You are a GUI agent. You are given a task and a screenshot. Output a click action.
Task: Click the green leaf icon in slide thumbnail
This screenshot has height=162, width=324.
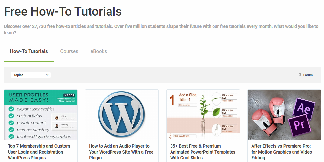[216, 112]
